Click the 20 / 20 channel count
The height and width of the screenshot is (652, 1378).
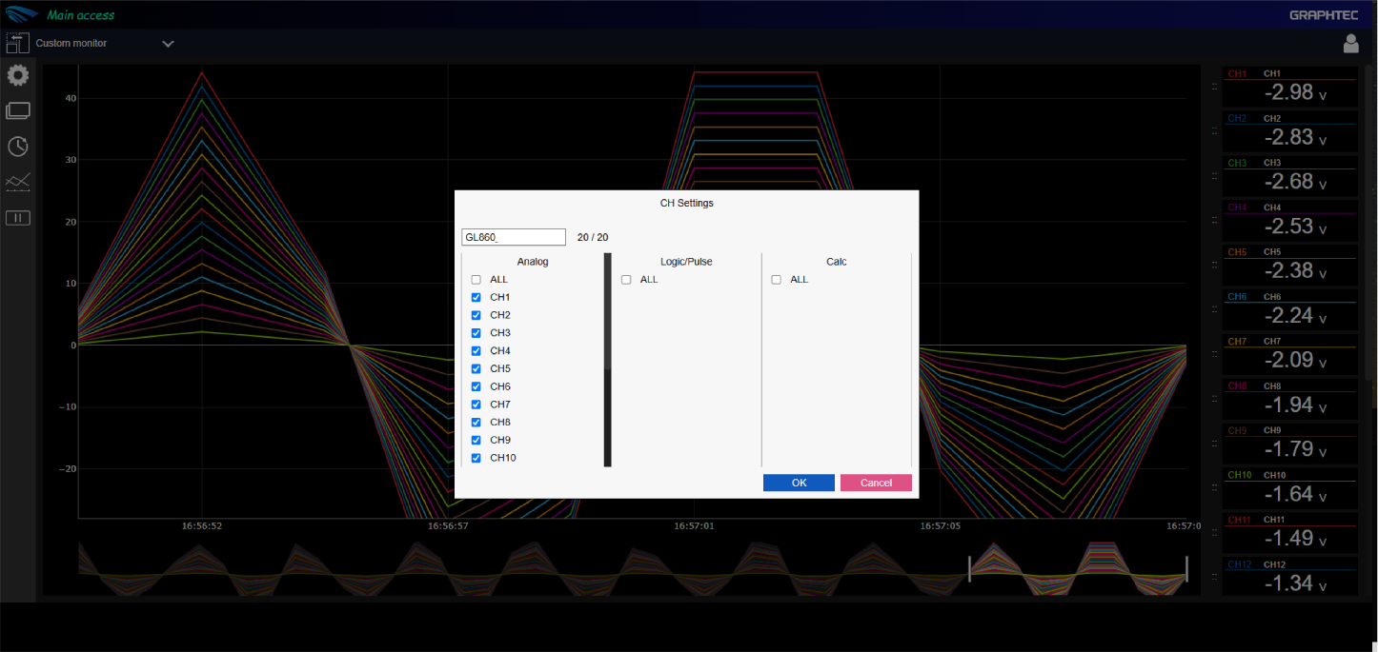point(593,237)
